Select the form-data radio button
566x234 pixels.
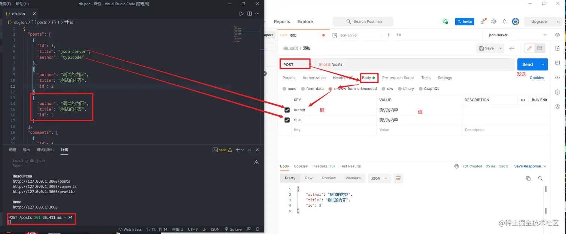point(302,89)
